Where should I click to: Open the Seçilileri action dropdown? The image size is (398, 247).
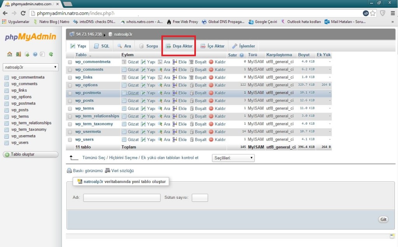(x=233, y=158)
